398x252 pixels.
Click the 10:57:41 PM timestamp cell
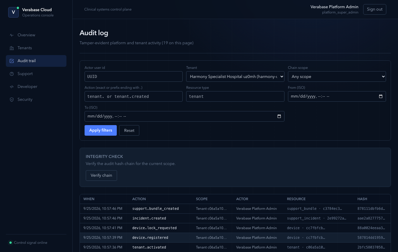tap(103, 228)
